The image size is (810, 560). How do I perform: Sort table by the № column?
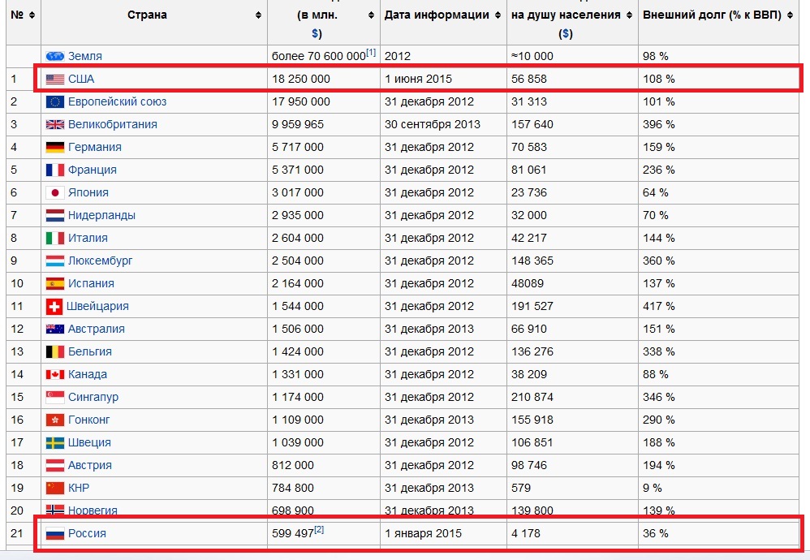32,15
